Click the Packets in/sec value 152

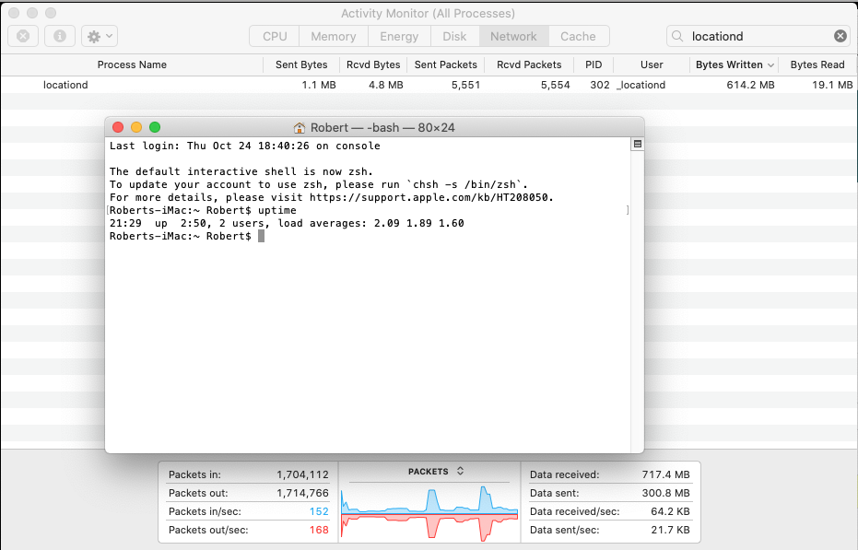coord(319,511)
